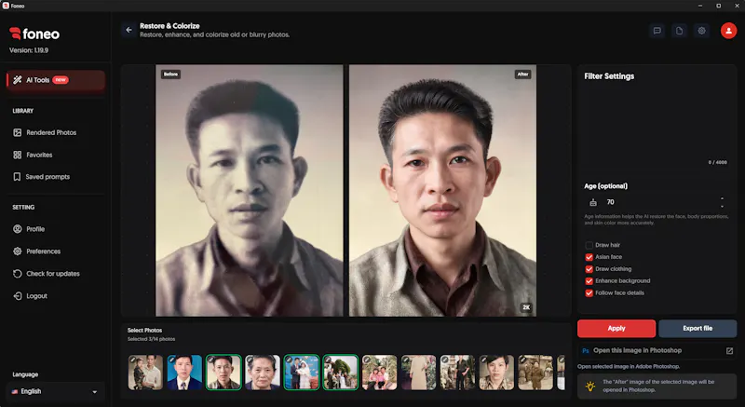
Task: Click the Ps Photoshop logo icon
Action: pyautogui.click(x=586, y=351)
